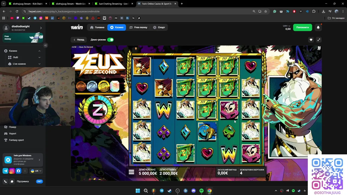Open the UK language dropdown

point(36,171)
